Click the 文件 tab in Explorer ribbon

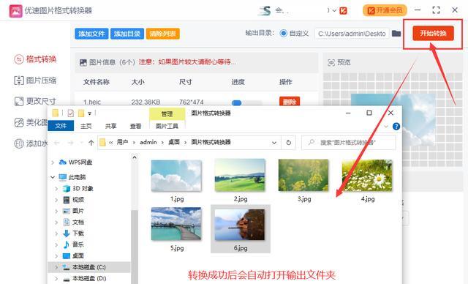click(x=61, y=126)
